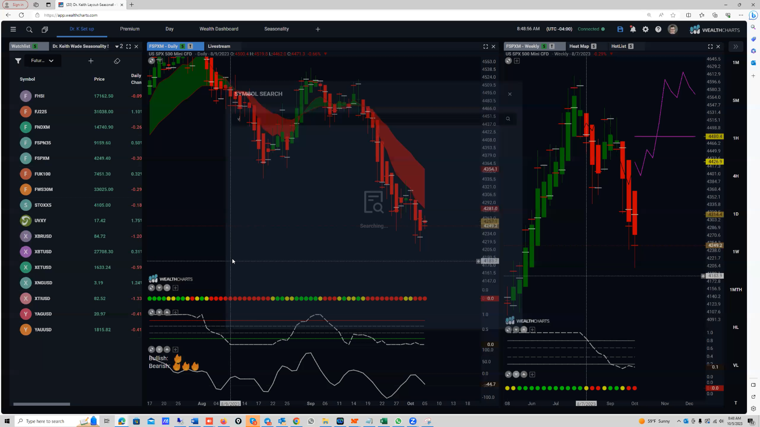Viewport: 760px width, 427px height.
Task: Toggle the S badge on Watchlist tab
Action: pos(35,46)
